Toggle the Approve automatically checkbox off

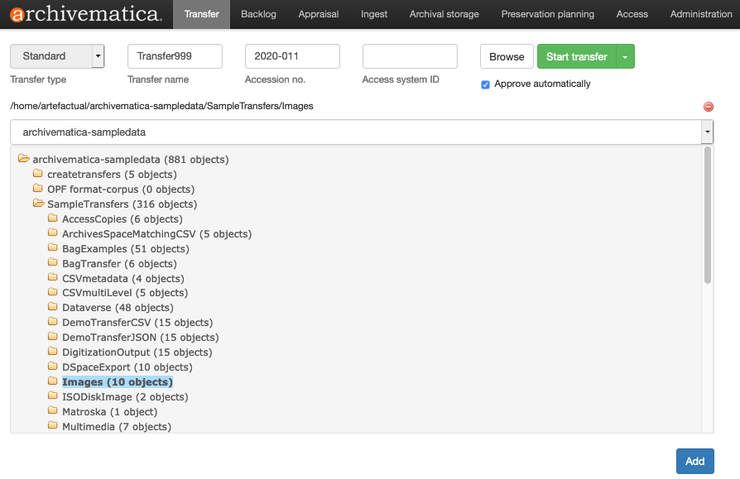point(484,84)
